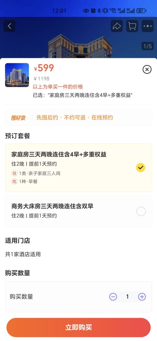The height and width of the screenshot is (341, 157).
Task: Open the share arrow icon
Action: pos(116,26)
